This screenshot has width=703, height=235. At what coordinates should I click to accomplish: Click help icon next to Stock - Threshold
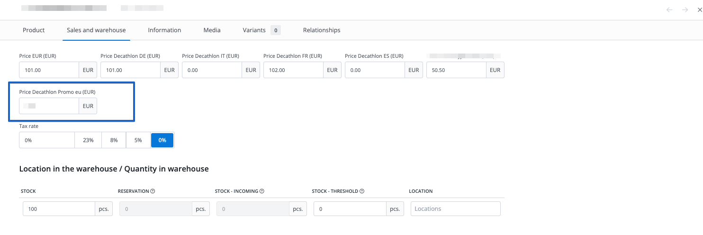pos(362,191)
